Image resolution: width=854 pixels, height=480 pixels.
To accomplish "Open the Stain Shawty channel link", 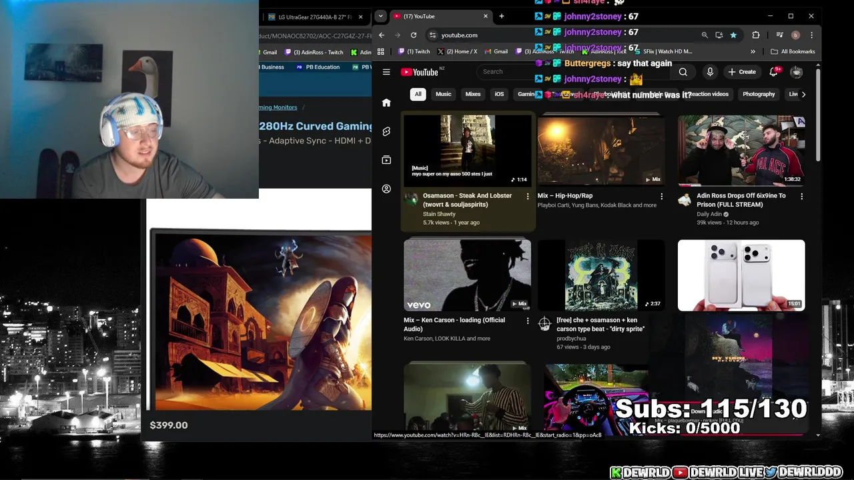I will [x=439, y=214].
